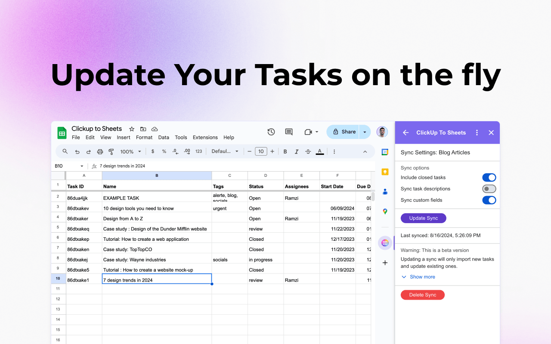Format as currency with dollar icon

point(152,151)
